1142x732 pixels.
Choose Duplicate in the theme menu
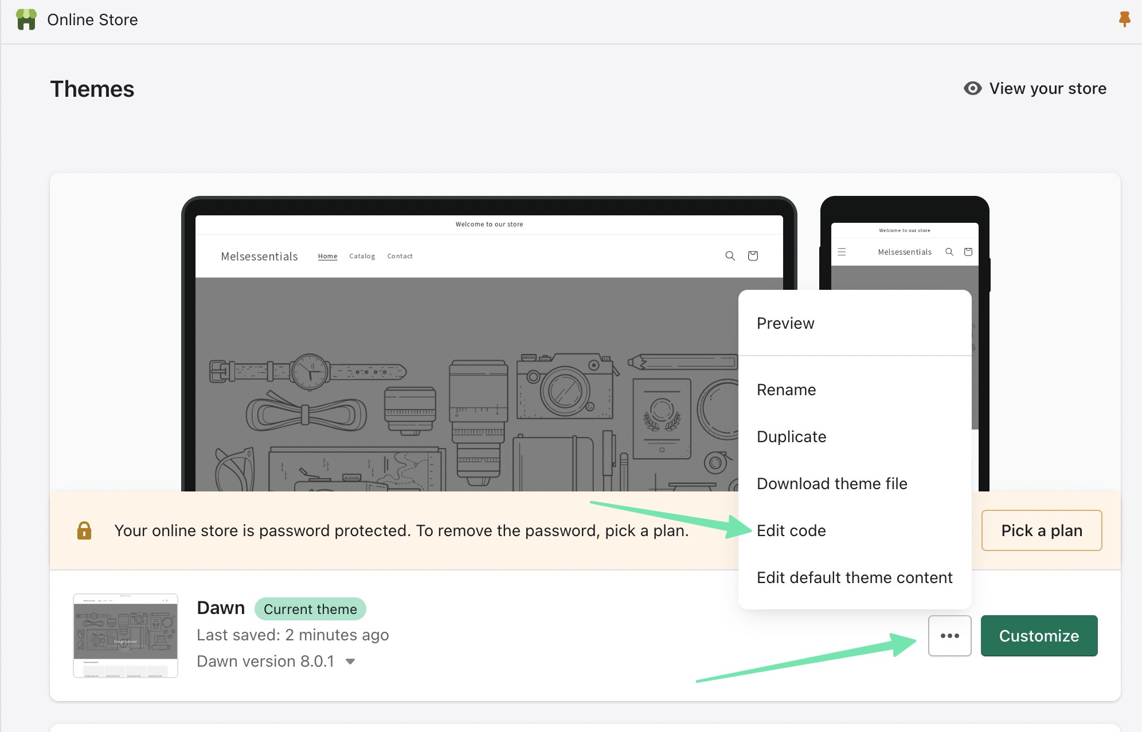[x=791, y=436]
